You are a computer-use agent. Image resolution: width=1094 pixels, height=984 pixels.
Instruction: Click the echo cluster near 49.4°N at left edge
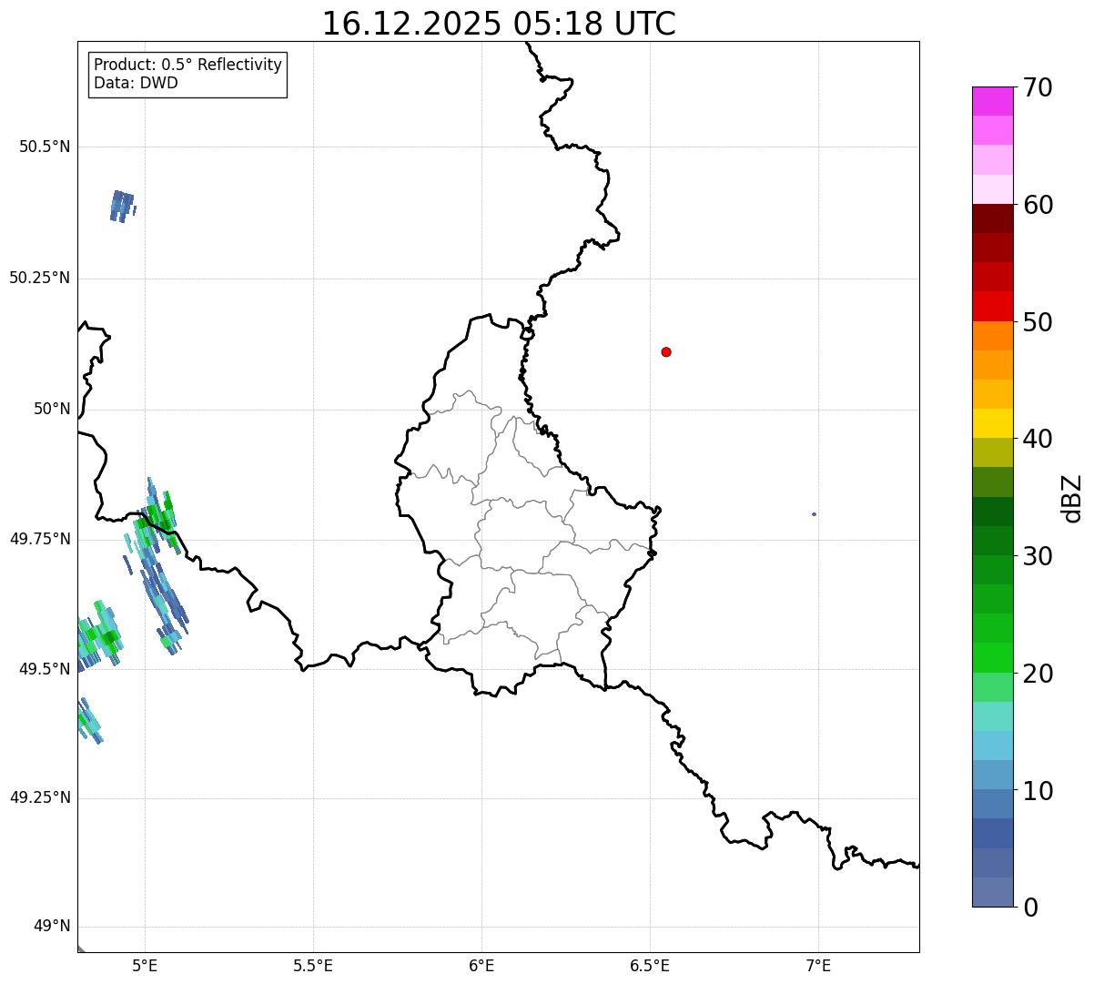(x=89, y=720)
